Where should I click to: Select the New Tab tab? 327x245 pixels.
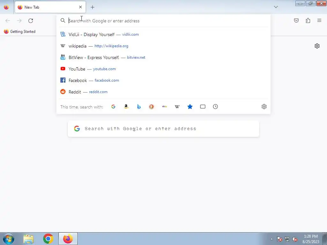pyautogui.click(x=50, y=7)
